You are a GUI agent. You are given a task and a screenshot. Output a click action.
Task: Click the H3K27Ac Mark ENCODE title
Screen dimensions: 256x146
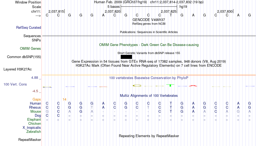[x=149, y=66]
